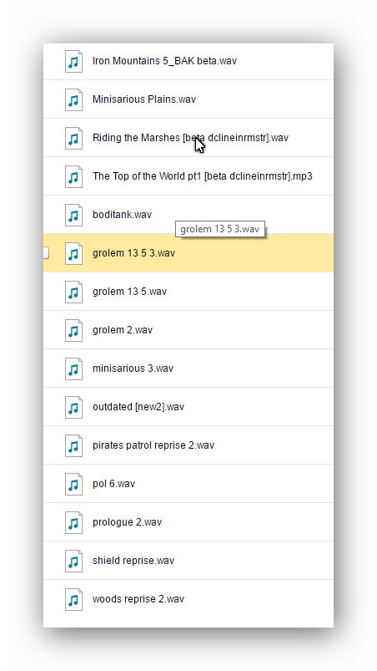Select woods reprise 2.wav file name

tap(138, 598)
